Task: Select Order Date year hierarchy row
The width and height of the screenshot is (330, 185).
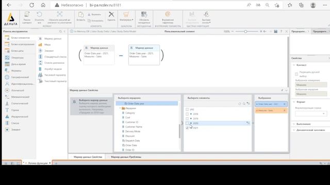Action: point(146,104)
